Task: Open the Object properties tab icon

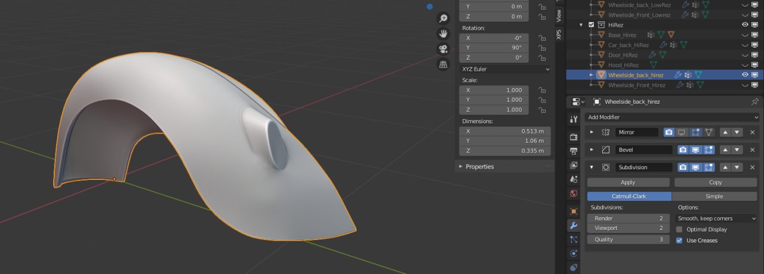Action: click(574, 211)
